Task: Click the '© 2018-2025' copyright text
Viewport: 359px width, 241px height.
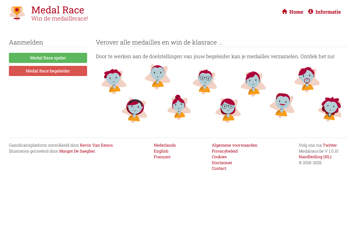Action: (x=310, y=163)
